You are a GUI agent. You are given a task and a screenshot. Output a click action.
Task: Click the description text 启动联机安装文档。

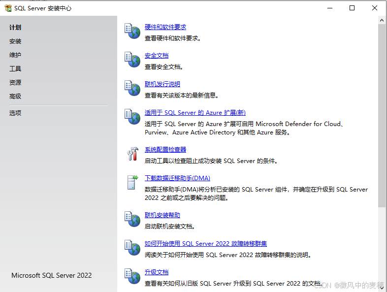170,227
